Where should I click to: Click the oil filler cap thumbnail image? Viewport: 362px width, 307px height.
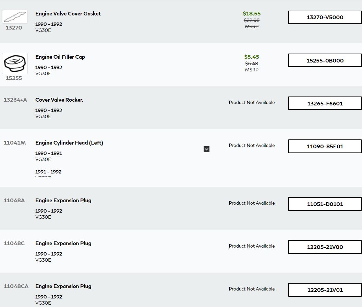(x=15, y=64)
